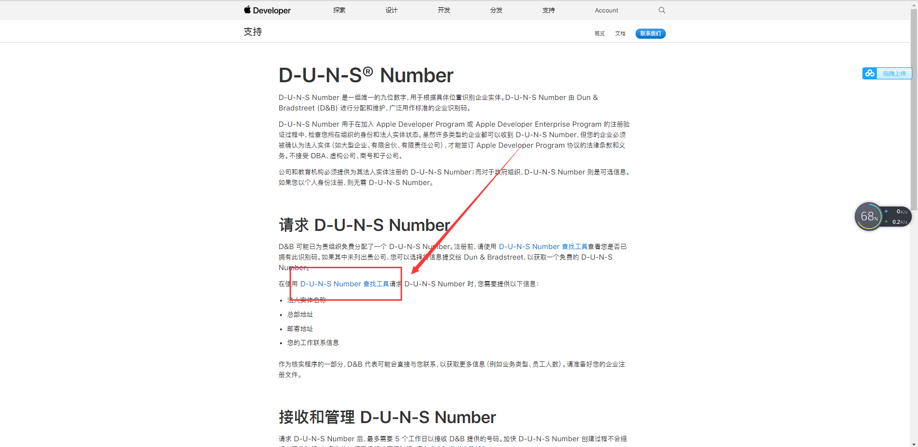Click the paragraph starting '公司和教育机构必须提供'
918x447 pixels.
455,177
